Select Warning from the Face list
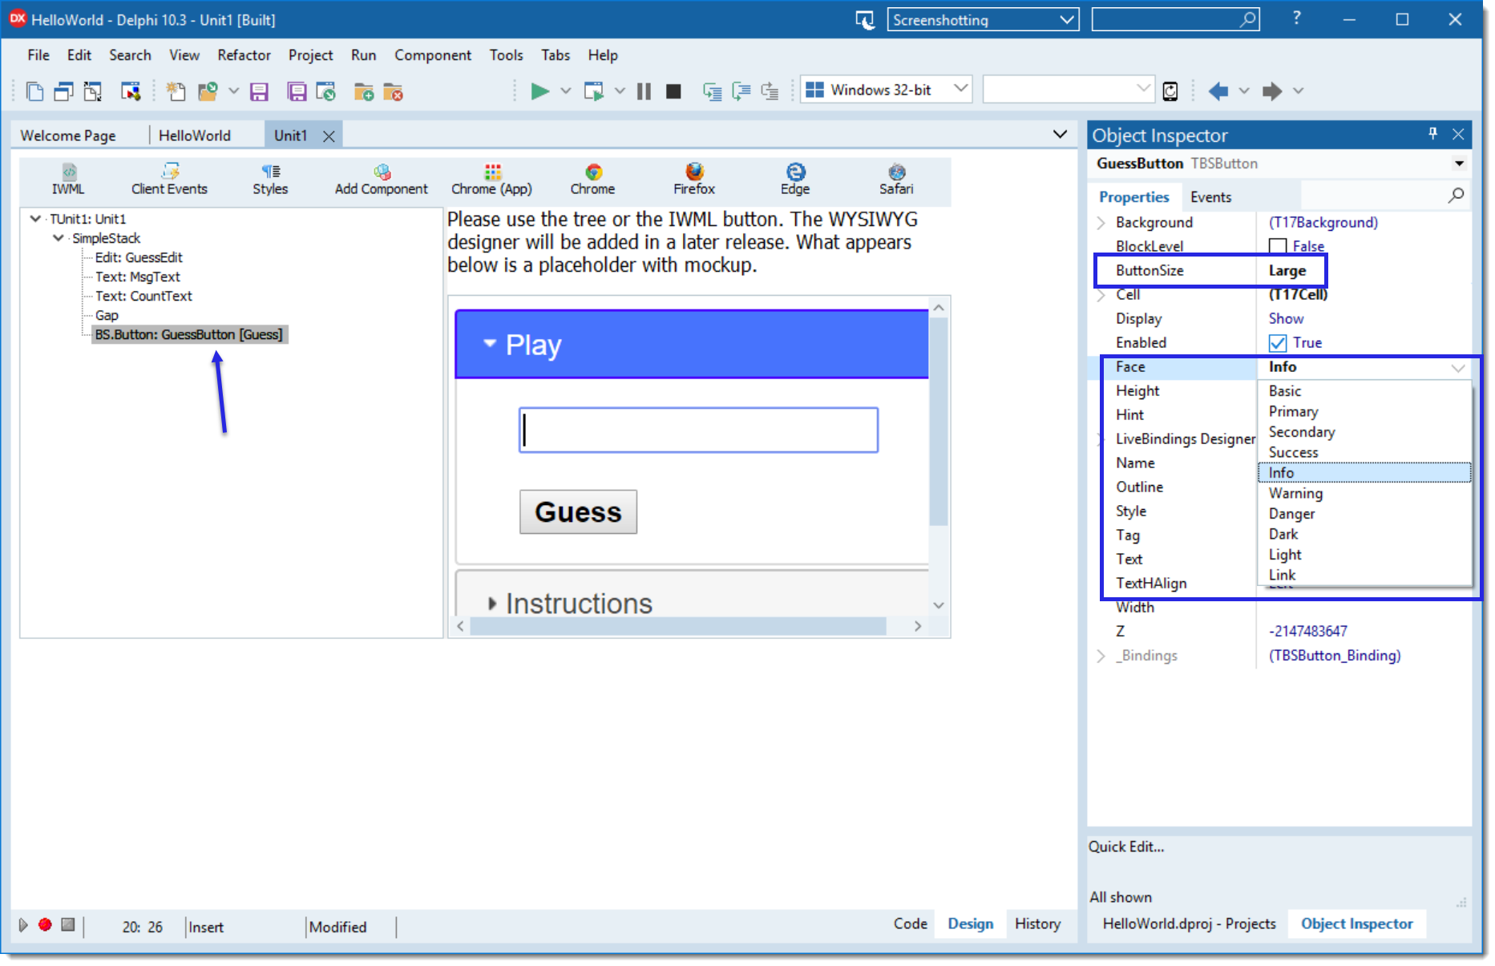This screenshot has height=966, width=1495. tap(1295, 493)
